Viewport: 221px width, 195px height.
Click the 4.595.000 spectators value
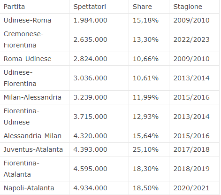click(x=90, y=169)
